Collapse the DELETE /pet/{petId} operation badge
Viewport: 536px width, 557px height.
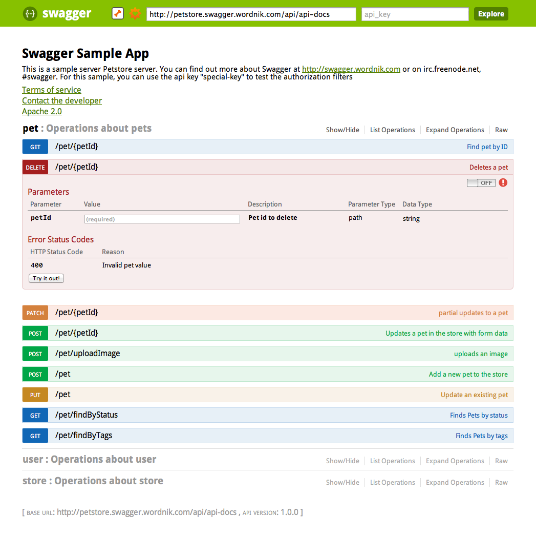(35, 168)
